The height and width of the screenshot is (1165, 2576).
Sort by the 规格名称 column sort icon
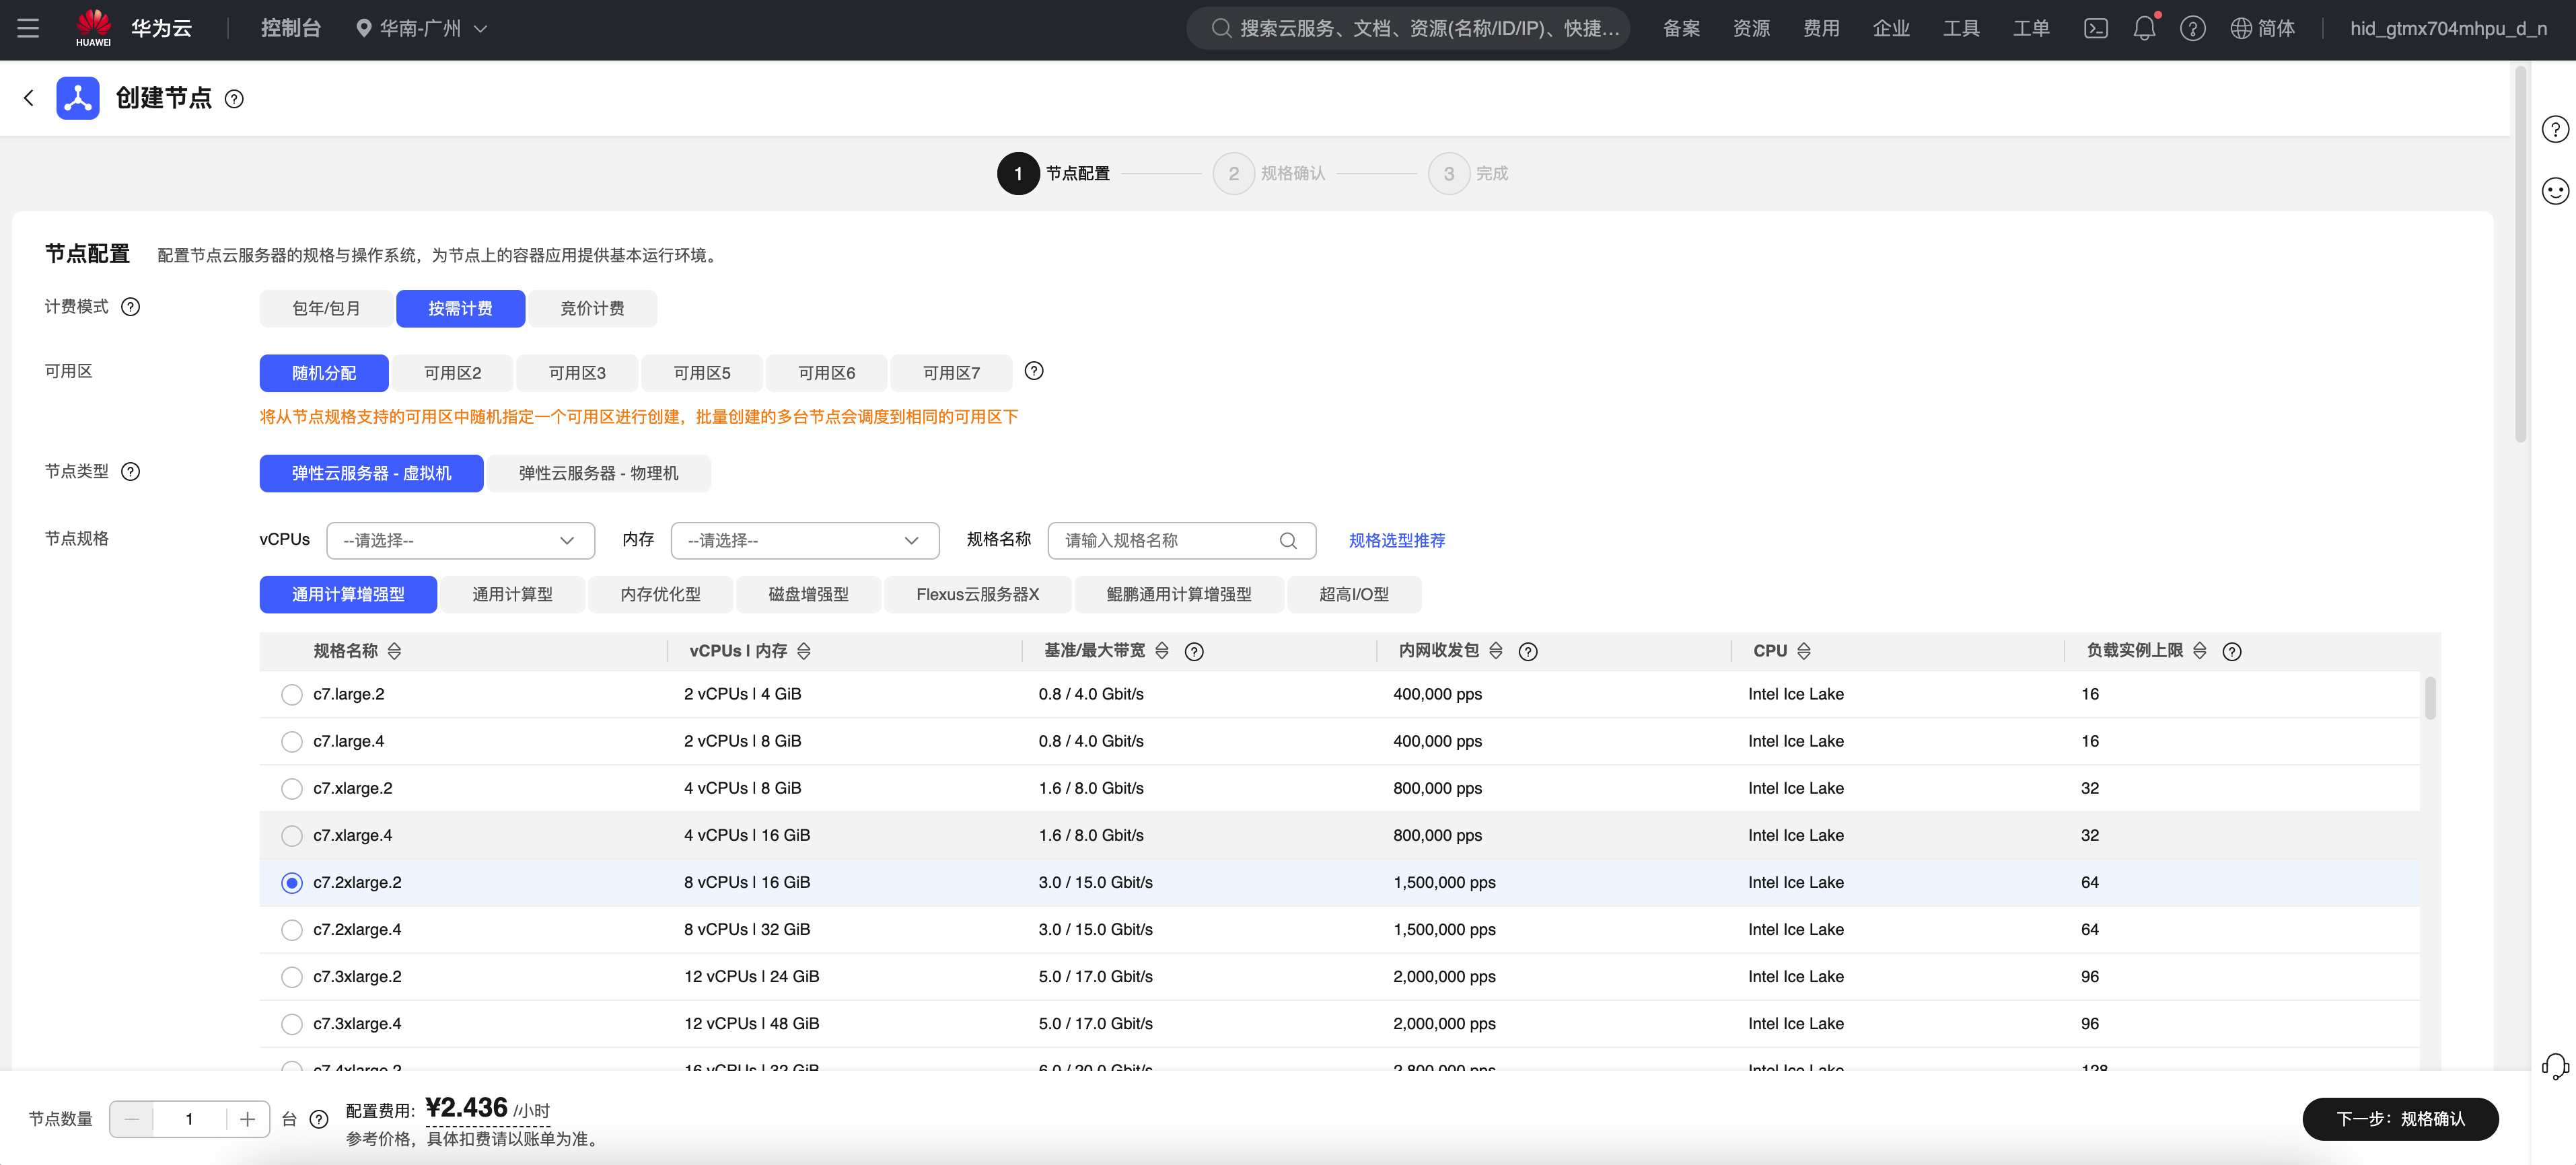(394, 651)
